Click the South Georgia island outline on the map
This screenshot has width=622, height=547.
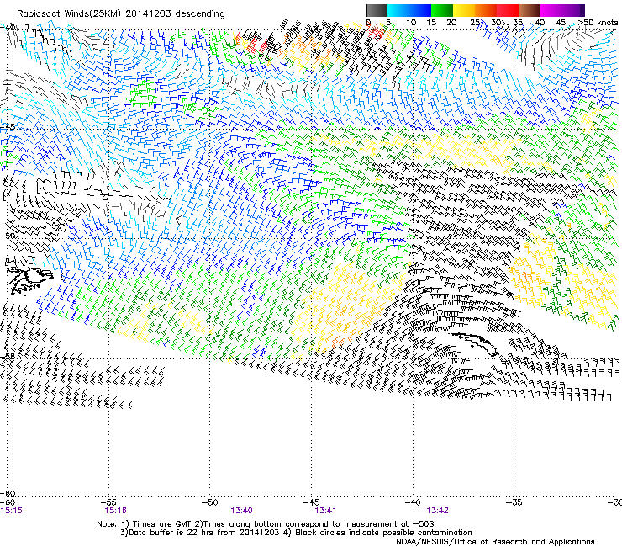coord(475,344)
